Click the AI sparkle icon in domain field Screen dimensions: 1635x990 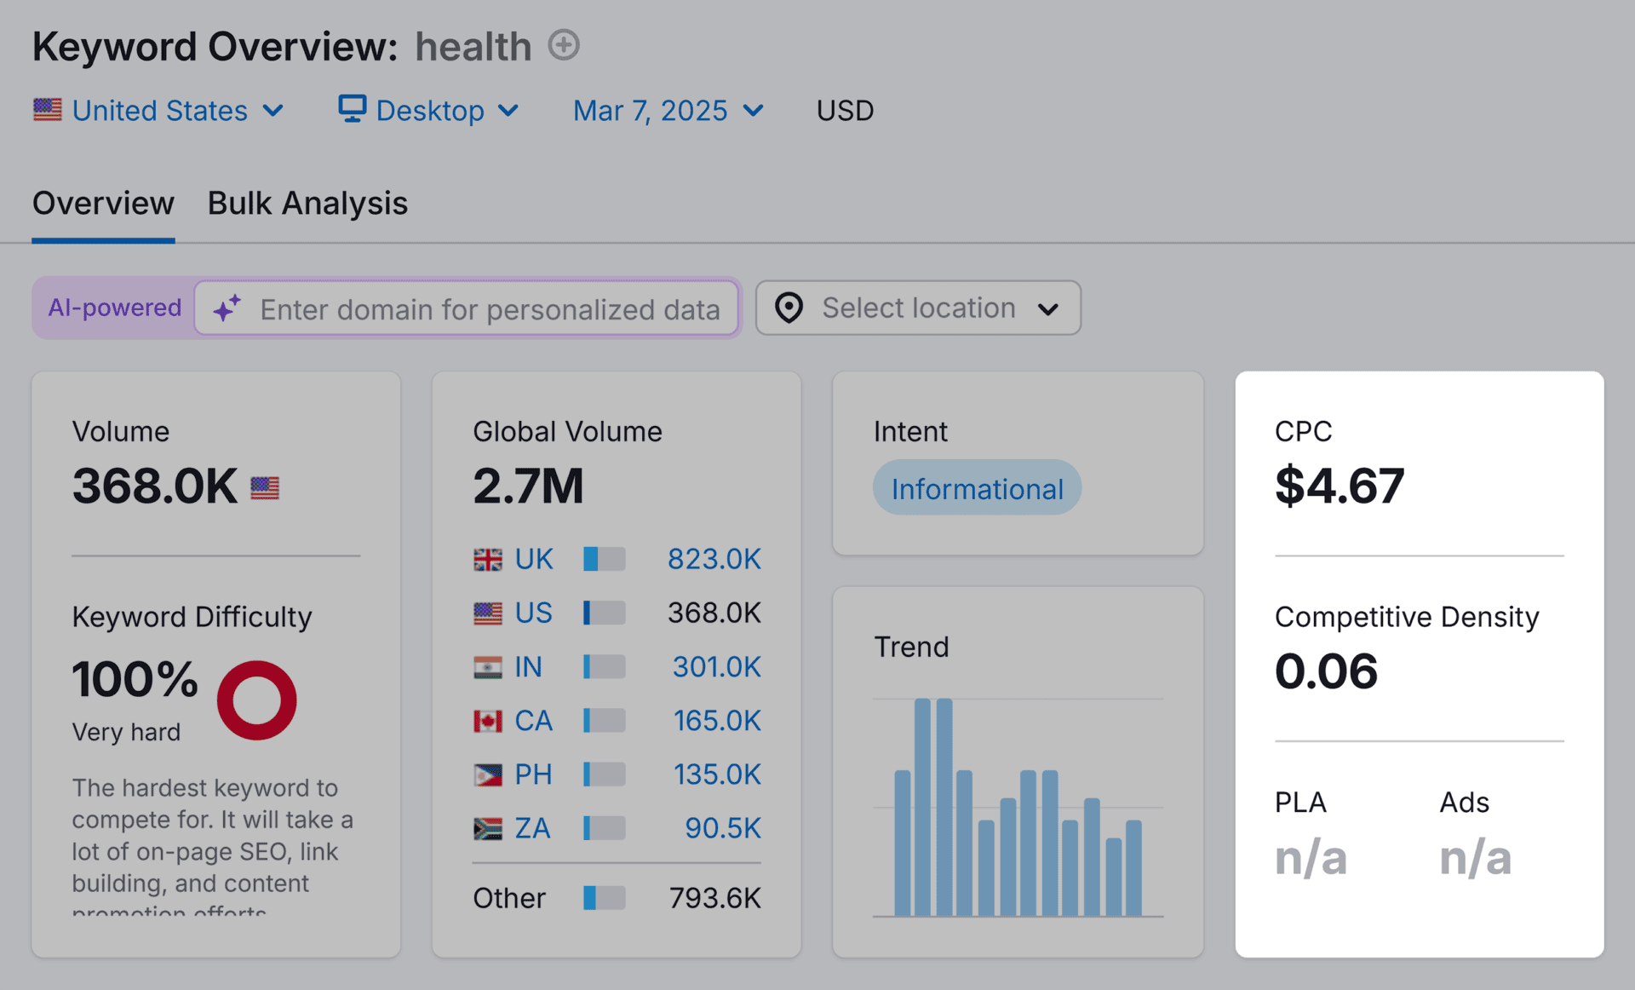tap(227, 308)
